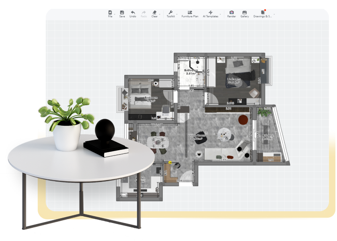Undo the last change

(x=133, y=13)
